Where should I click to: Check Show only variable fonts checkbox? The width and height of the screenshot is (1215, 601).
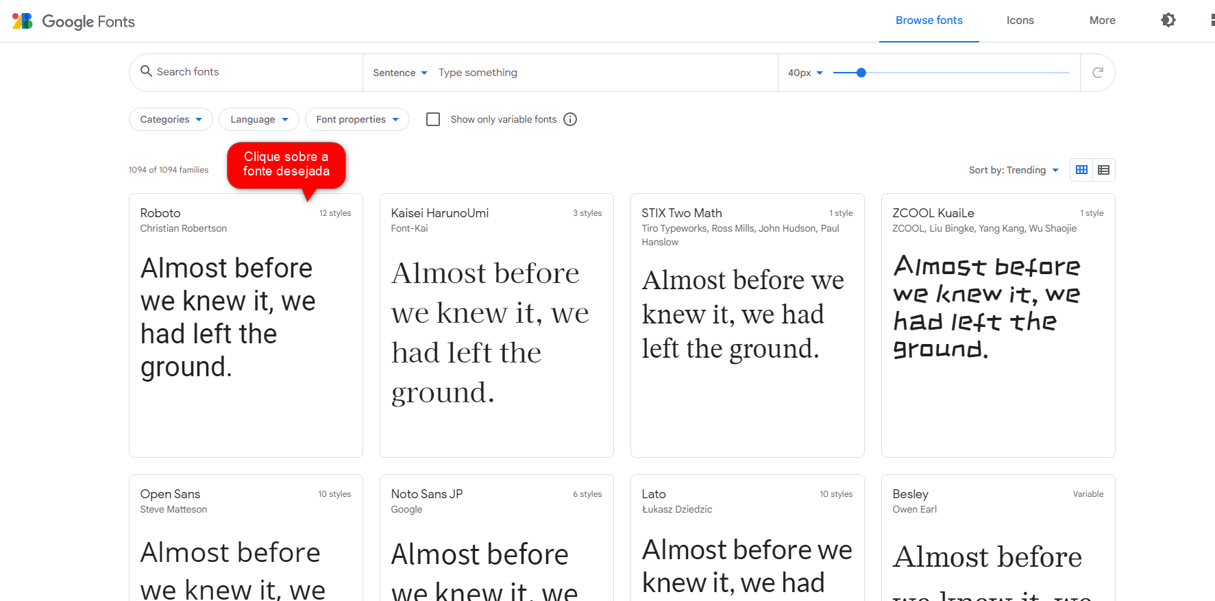433,119
